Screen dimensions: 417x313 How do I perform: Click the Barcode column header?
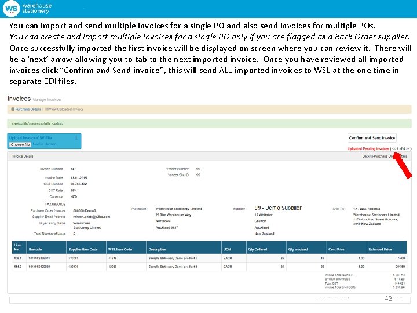pos(46,248)
